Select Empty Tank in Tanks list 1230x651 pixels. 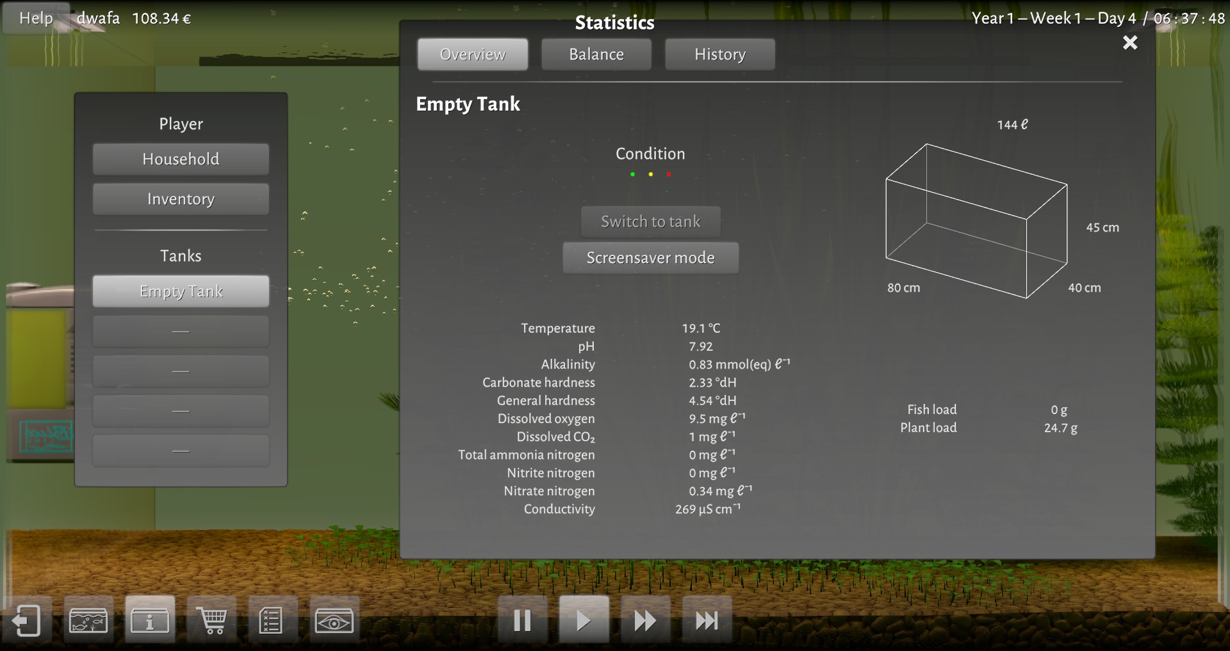coord(181,291)
